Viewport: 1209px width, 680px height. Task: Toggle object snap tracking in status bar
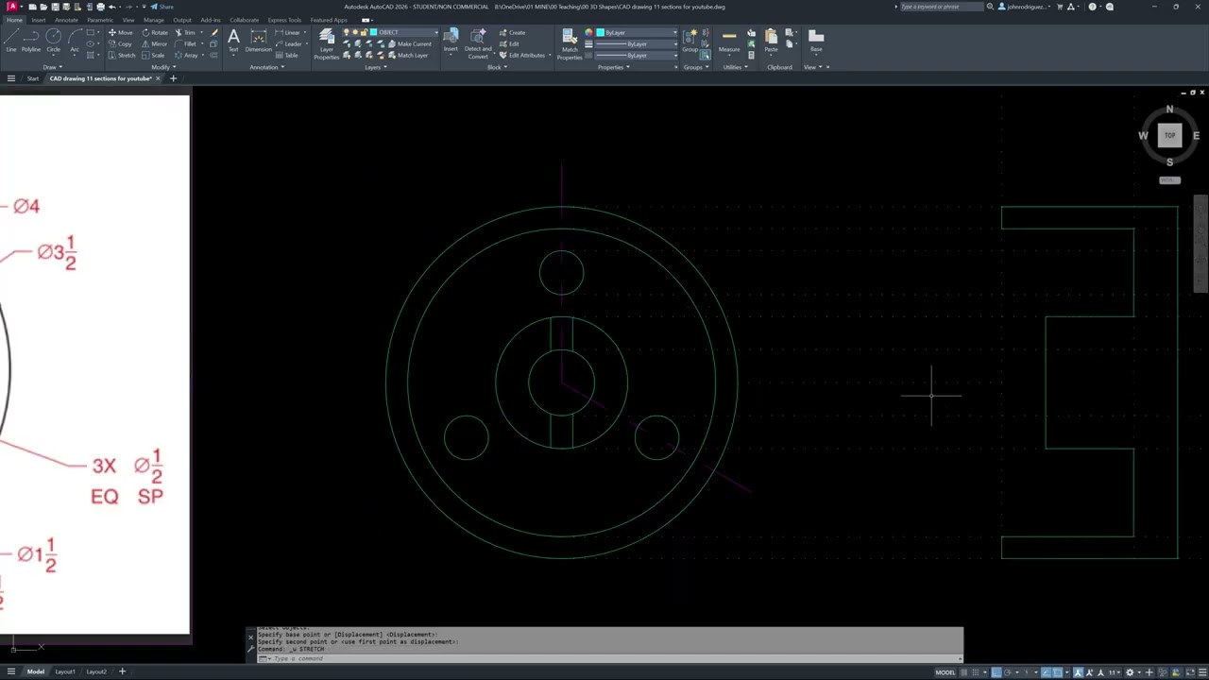coord(1046,672)
